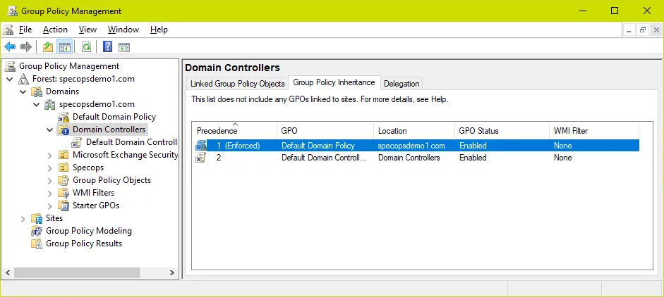The image size is (664, 297).
Task: Click the Specops OU folder icon
Action: pyautogui.click(x=64, y=168)
